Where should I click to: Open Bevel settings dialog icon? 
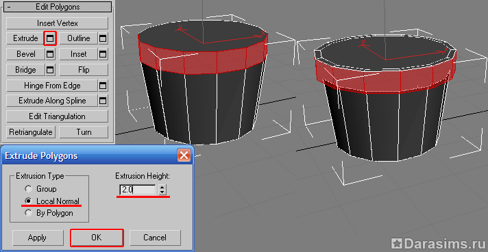(x=50, y=55)
